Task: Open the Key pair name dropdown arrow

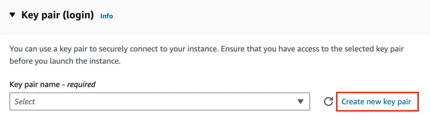Action: [x=301, y=101]
